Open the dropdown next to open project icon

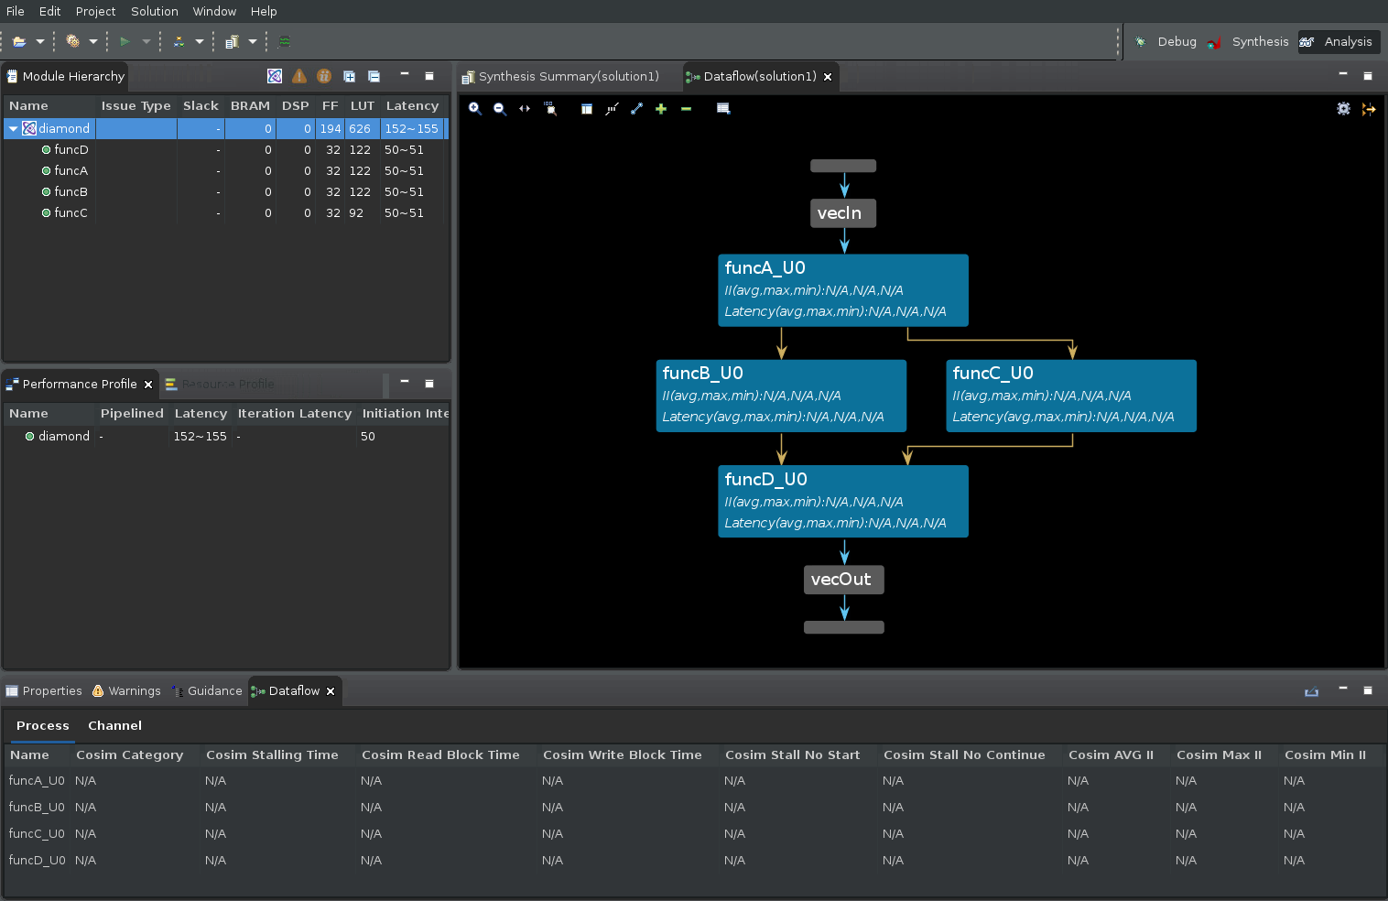(x=39, y=41)
